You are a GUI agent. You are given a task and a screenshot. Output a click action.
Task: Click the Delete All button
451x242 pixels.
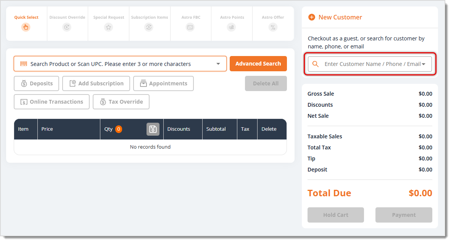[x=266, y=83]
